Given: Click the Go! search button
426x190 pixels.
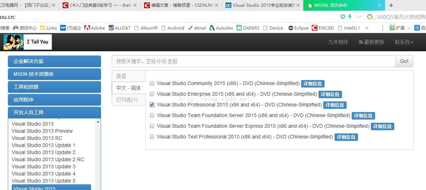Looking at the screenshot, I should 404,61.
